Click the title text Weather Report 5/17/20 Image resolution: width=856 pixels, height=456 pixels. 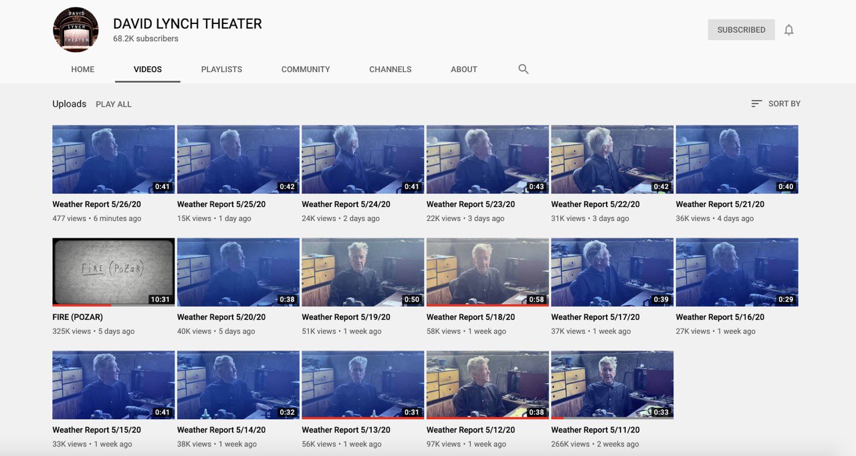point(596,317)
